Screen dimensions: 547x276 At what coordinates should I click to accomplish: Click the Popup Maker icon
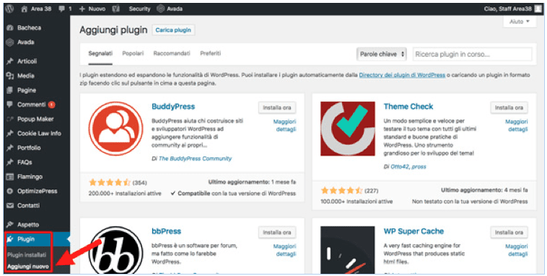(x=10, y=119)
